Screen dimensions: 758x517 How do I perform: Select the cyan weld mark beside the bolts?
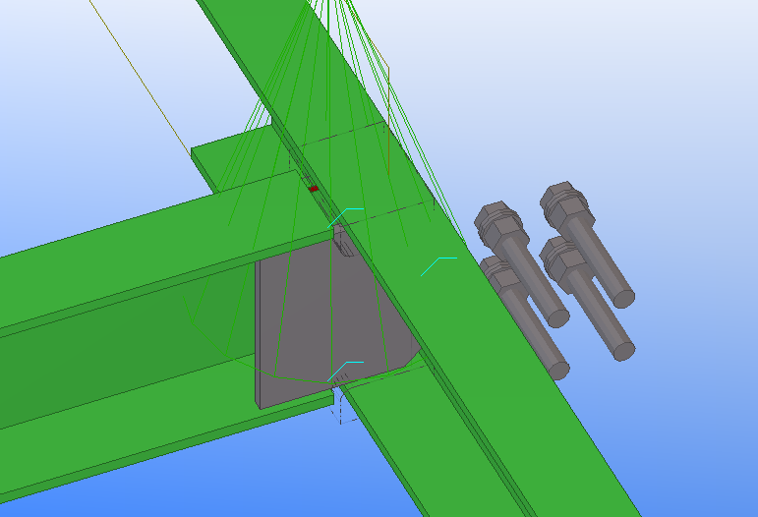(x=438, y=266)
